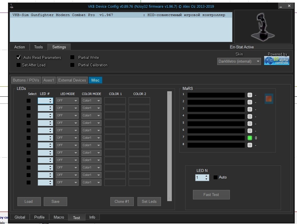Click the Fast Test button
The width and height of the screenshot is (297, 224).
[211, 195]
